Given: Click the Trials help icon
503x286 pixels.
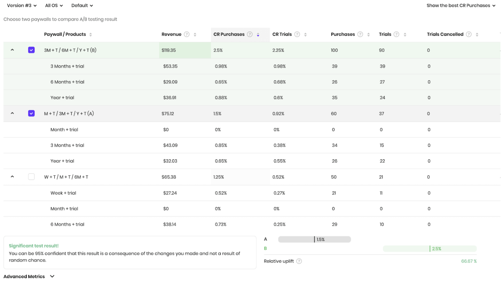Looking at the screenshot, I should pos(396,34).
